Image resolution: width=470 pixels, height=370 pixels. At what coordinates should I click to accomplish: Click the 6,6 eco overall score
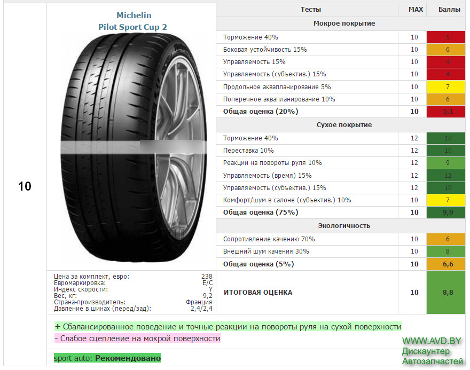(x=446, y=264)
